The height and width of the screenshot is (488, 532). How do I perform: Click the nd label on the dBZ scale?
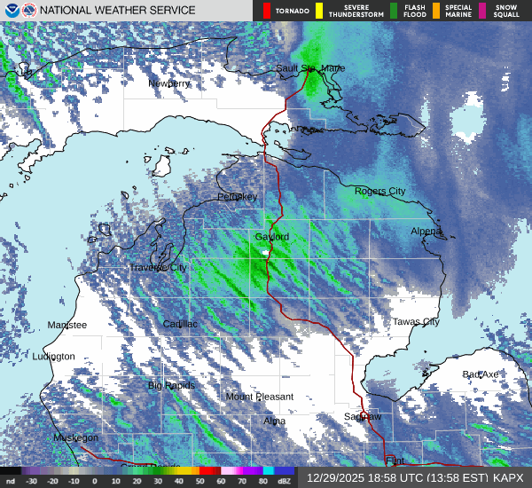pyautogui.click(x=10, y=482)
